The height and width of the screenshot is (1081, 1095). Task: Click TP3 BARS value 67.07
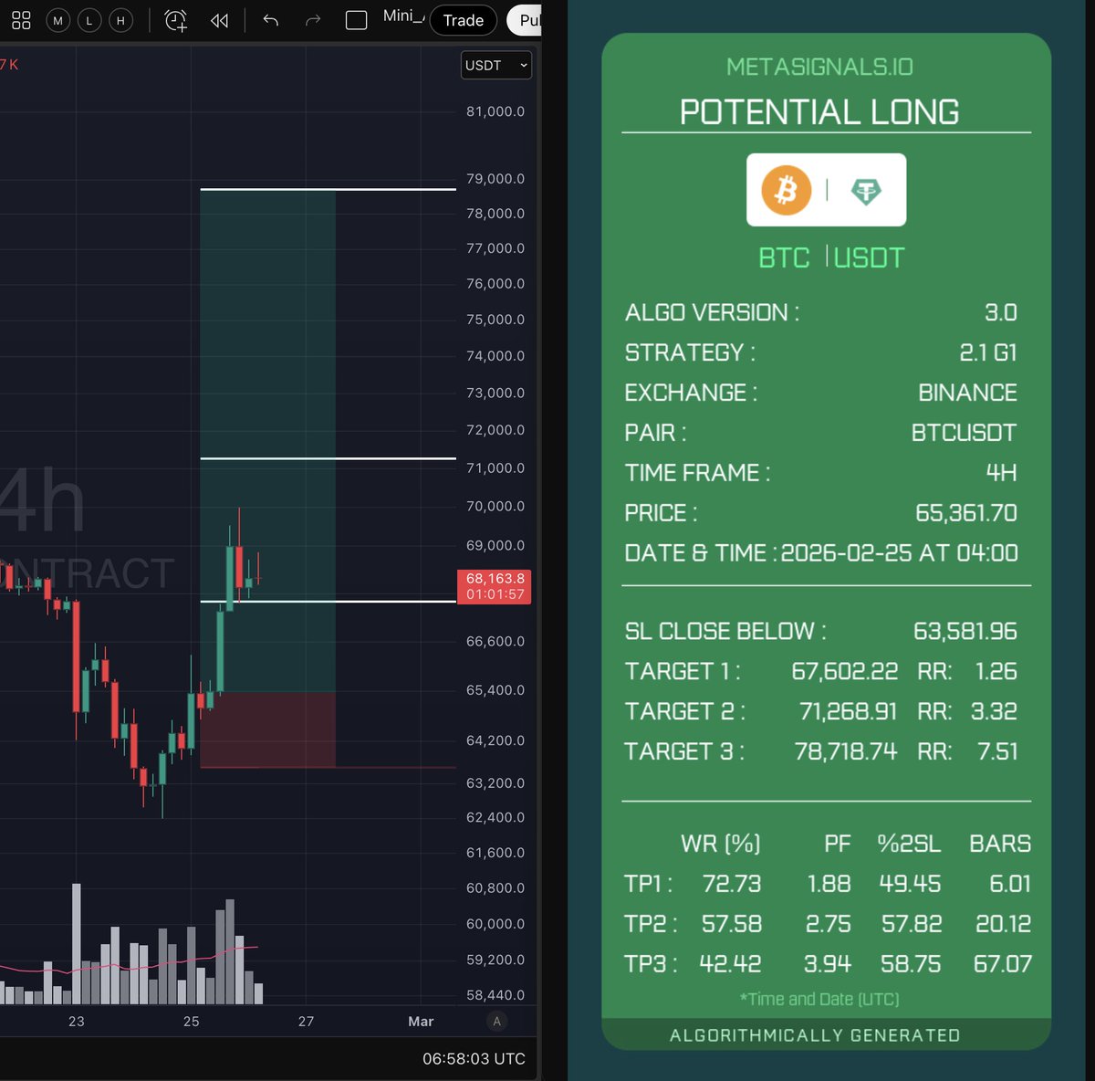point(1003,963)
